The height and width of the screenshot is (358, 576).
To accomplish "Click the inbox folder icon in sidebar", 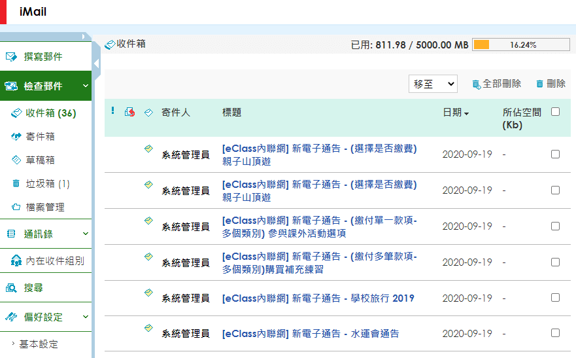I will [16, 113].
